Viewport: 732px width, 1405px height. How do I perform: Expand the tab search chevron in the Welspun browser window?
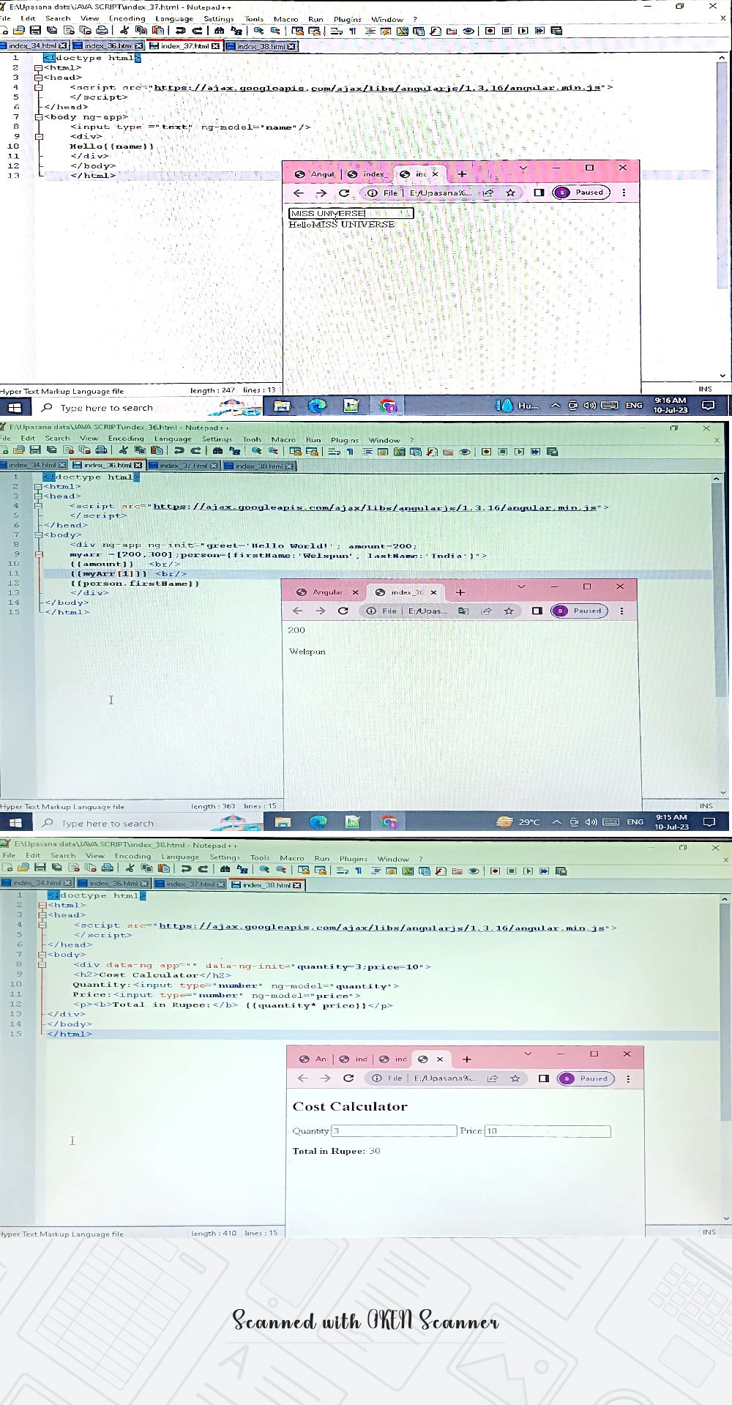tap(521, 586)
